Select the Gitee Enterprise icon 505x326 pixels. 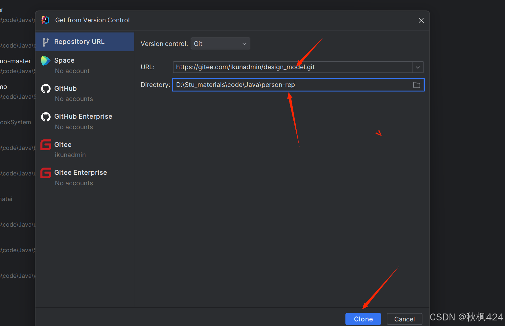click(x=46, y=173)
